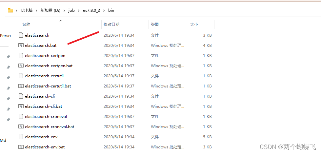The image size is (321, 153).
Task: Click date 2020/6/14 19:37 for elasticsearch-certgen
Action: [x=119, y=55]
